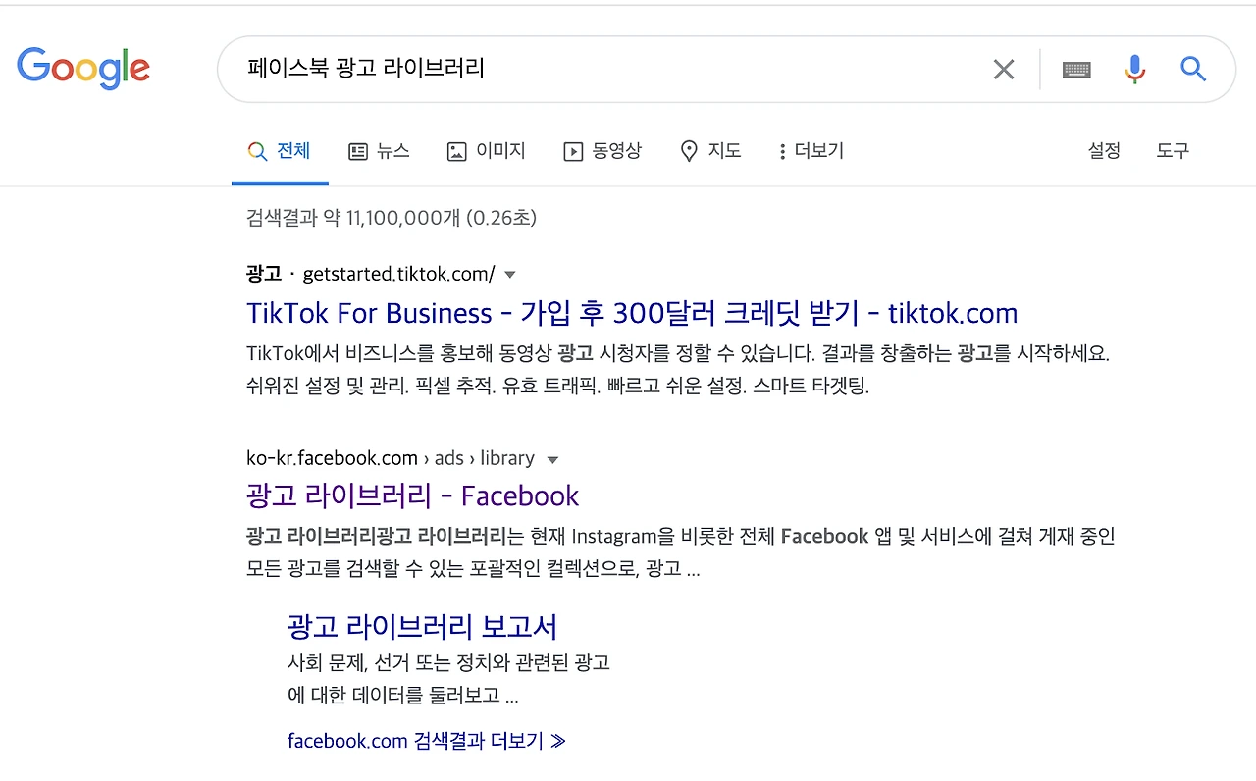
Task: Click the Facebook result snippet mentioning Instagram
Action: 681,552
